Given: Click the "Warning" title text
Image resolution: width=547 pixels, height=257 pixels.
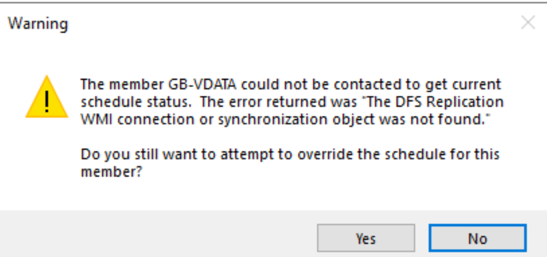Looking at the screenshot, I should pyautogui.click(x=38, y=24).
